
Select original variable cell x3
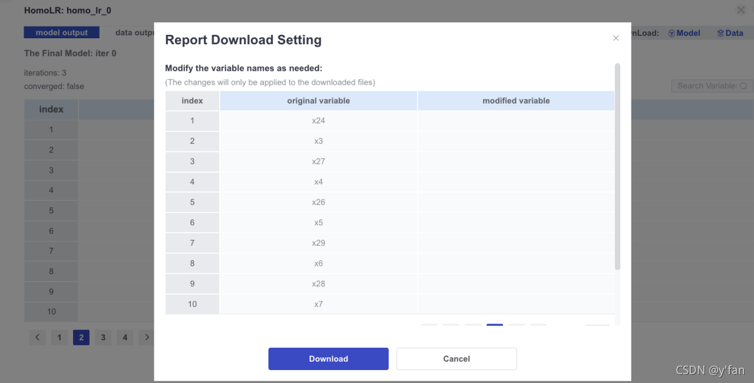(x=319, y=141)
